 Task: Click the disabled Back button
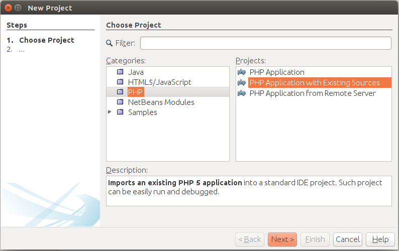click(x=250, y=239)
